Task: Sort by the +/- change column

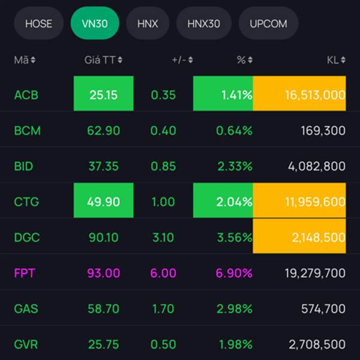Action: click(191, 60)
